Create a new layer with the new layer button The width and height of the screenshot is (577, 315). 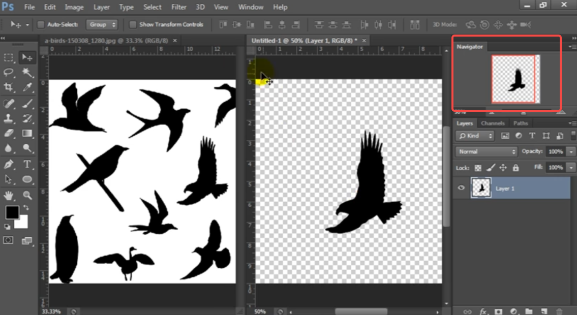pyautogui.click(x=543, y=311)
